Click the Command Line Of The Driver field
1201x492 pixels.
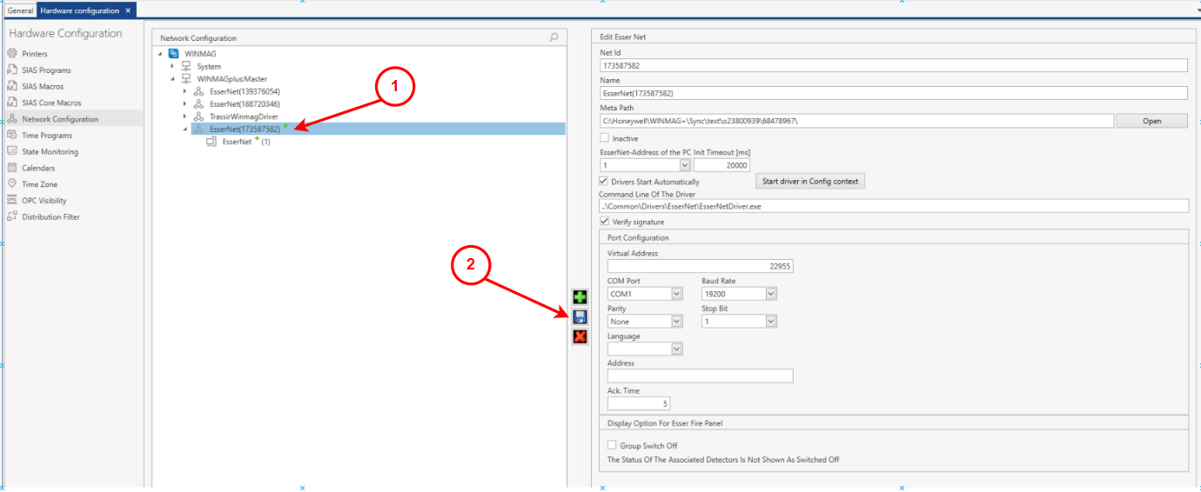(x=894, y=206)
